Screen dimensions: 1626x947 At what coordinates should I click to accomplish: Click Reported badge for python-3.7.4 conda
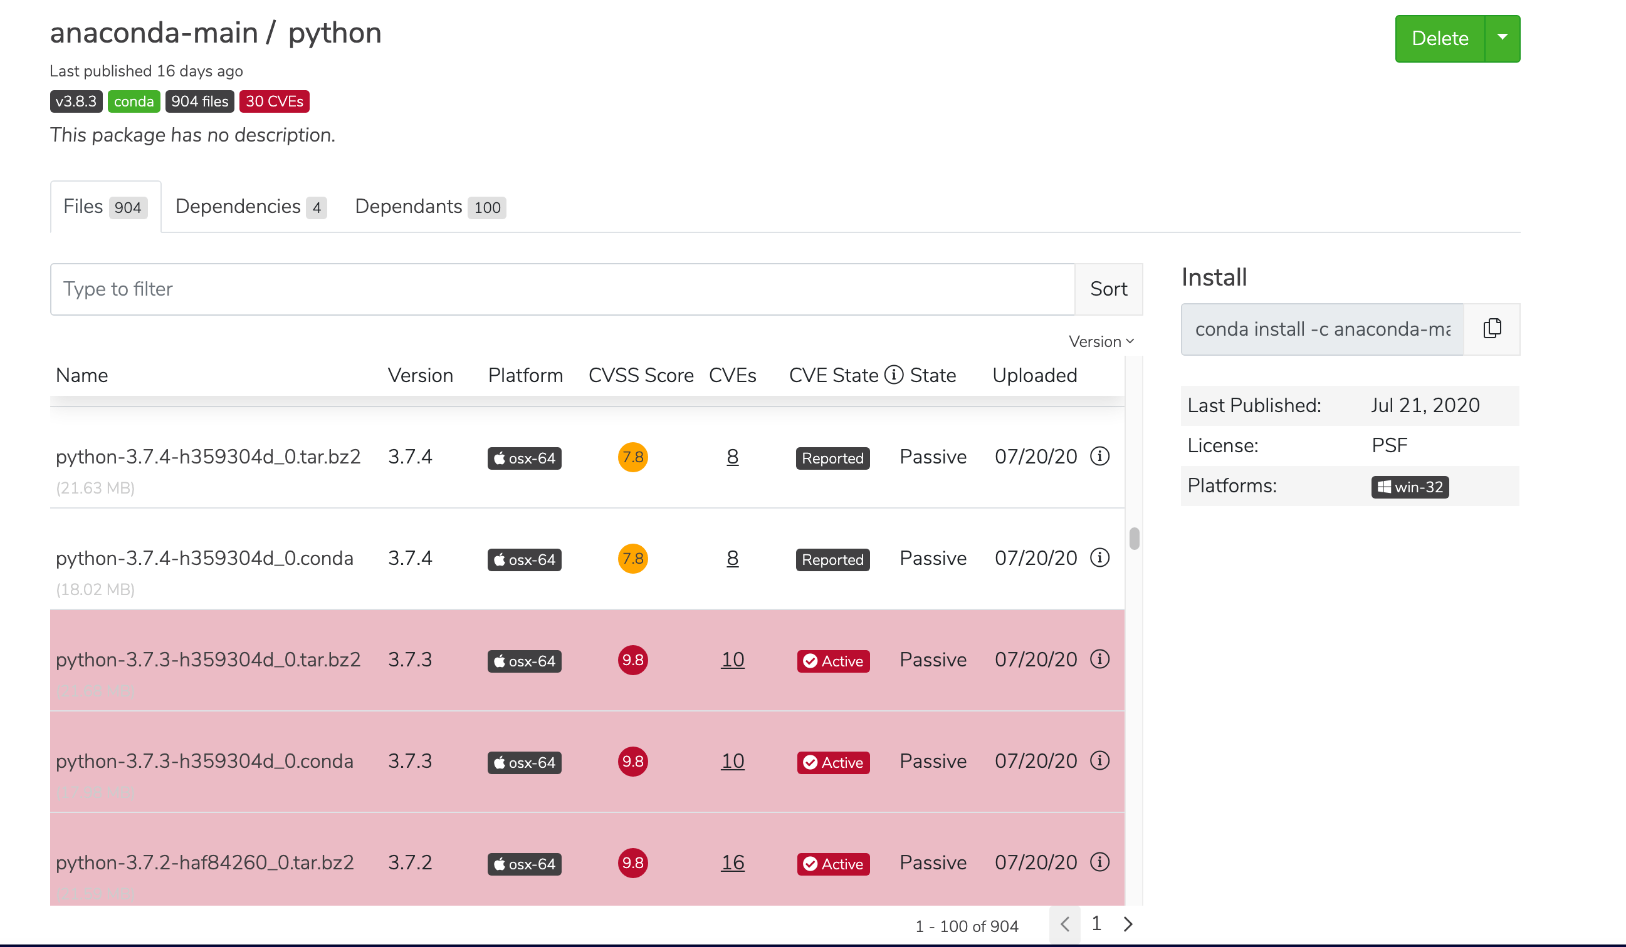pos(832,559)
